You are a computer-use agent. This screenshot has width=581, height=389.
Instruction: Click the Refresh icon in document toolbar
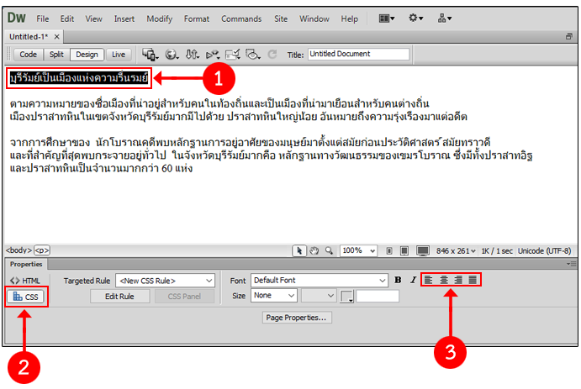(272, 55)
